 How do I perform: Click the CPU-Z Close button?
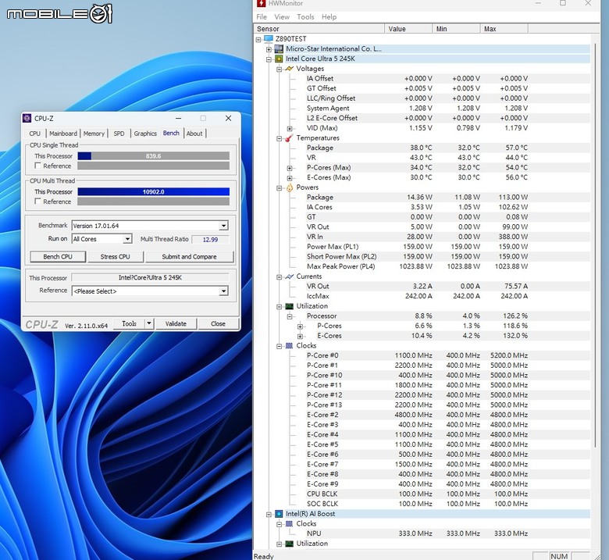pos(218,323)
